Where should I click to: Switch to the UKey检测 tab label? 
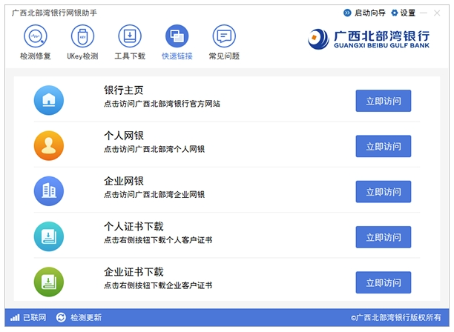pyautogui.click(x=82, y=56)
